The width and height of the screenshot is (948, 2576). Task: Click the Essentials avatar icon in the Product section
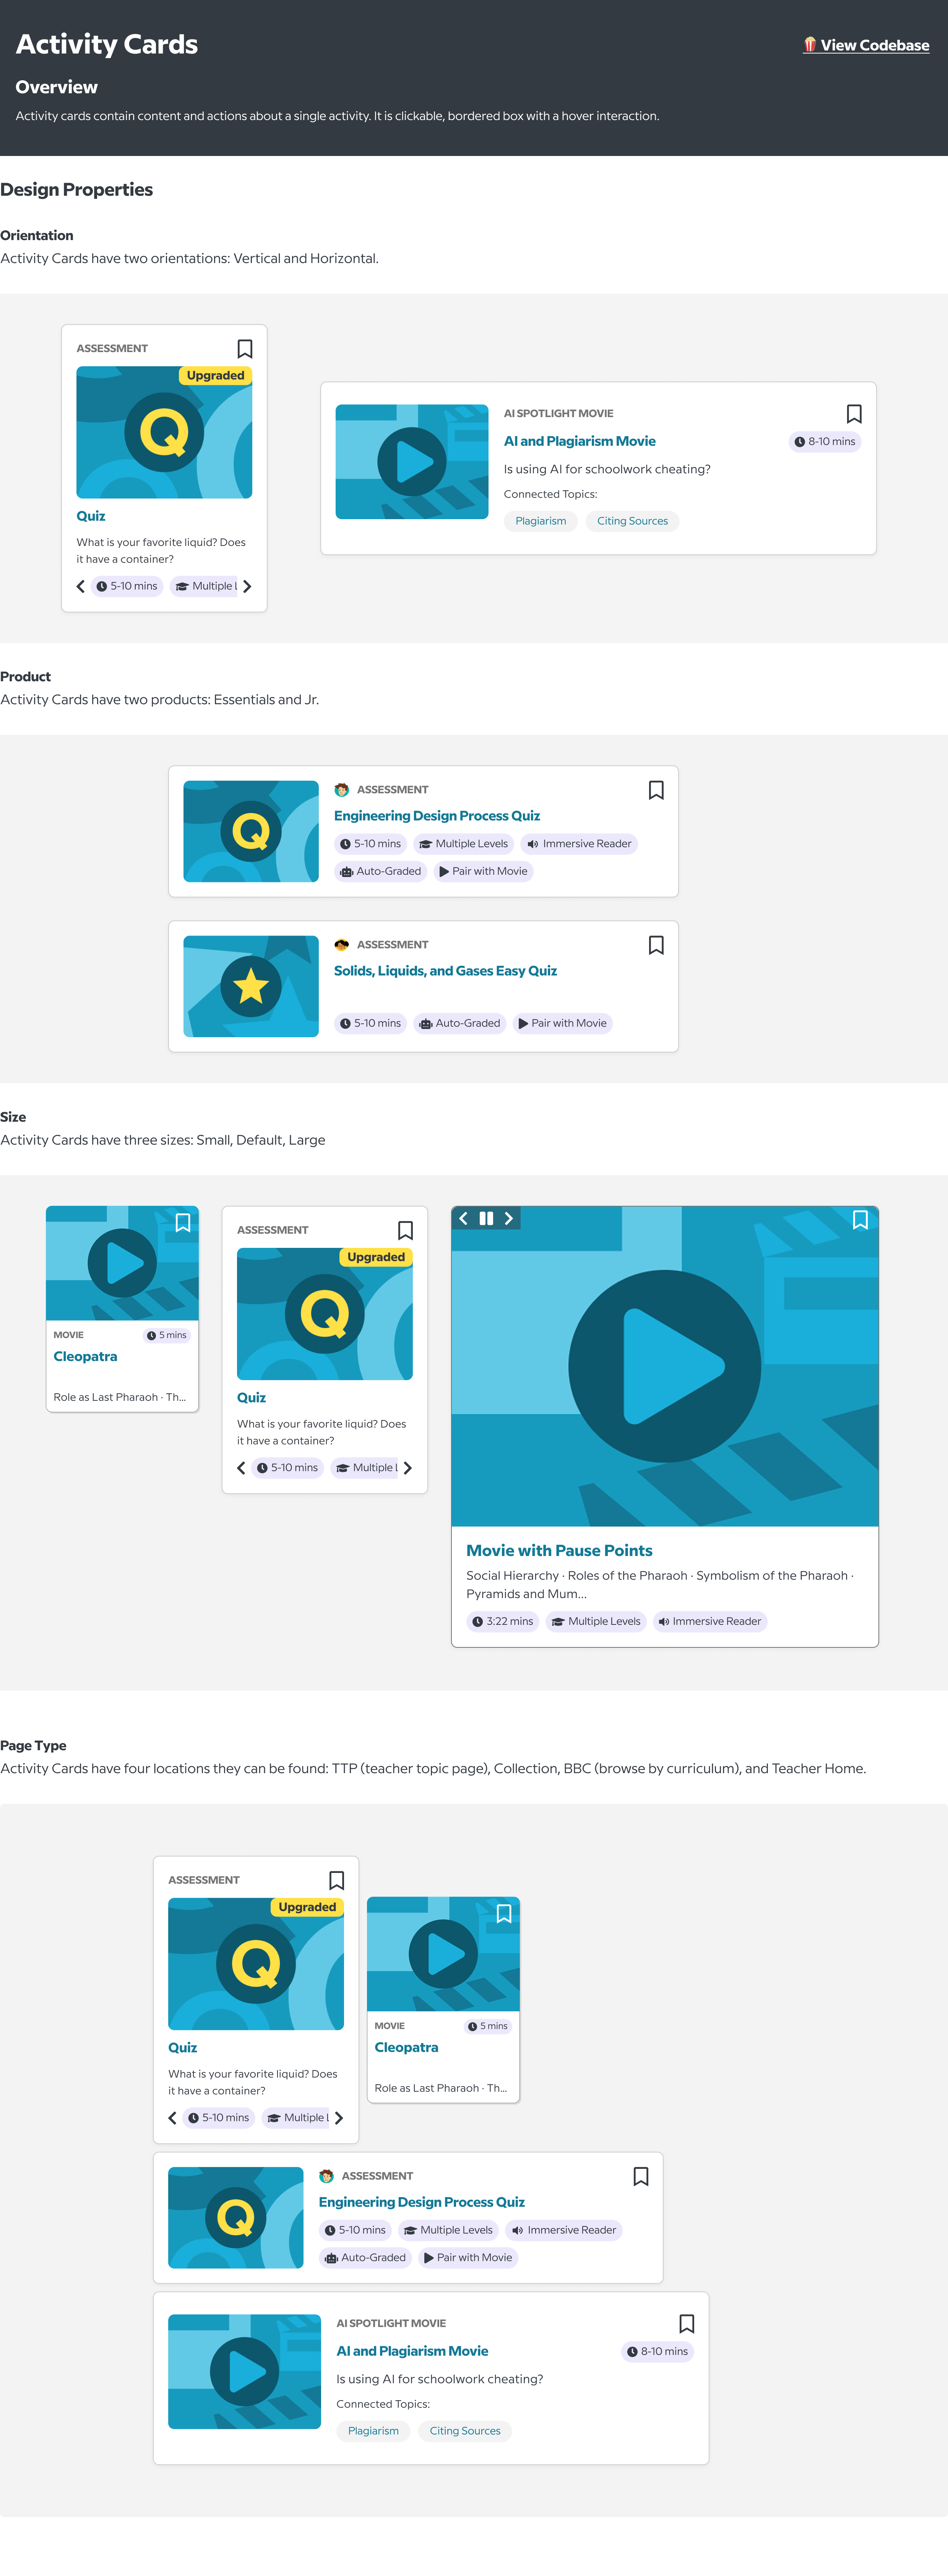(342, 790)
